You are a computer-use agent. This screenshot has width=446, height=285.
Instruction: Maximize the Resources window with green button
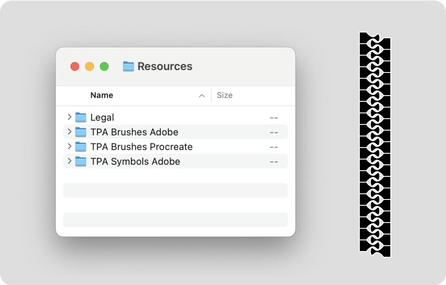(104, 66)
